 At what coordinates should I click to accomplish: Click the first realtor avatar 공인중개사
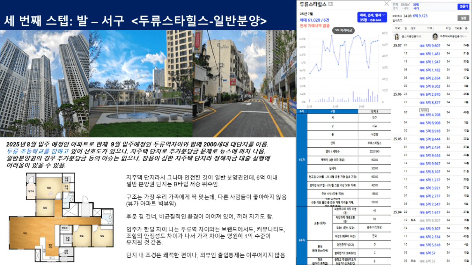point(397,36)
